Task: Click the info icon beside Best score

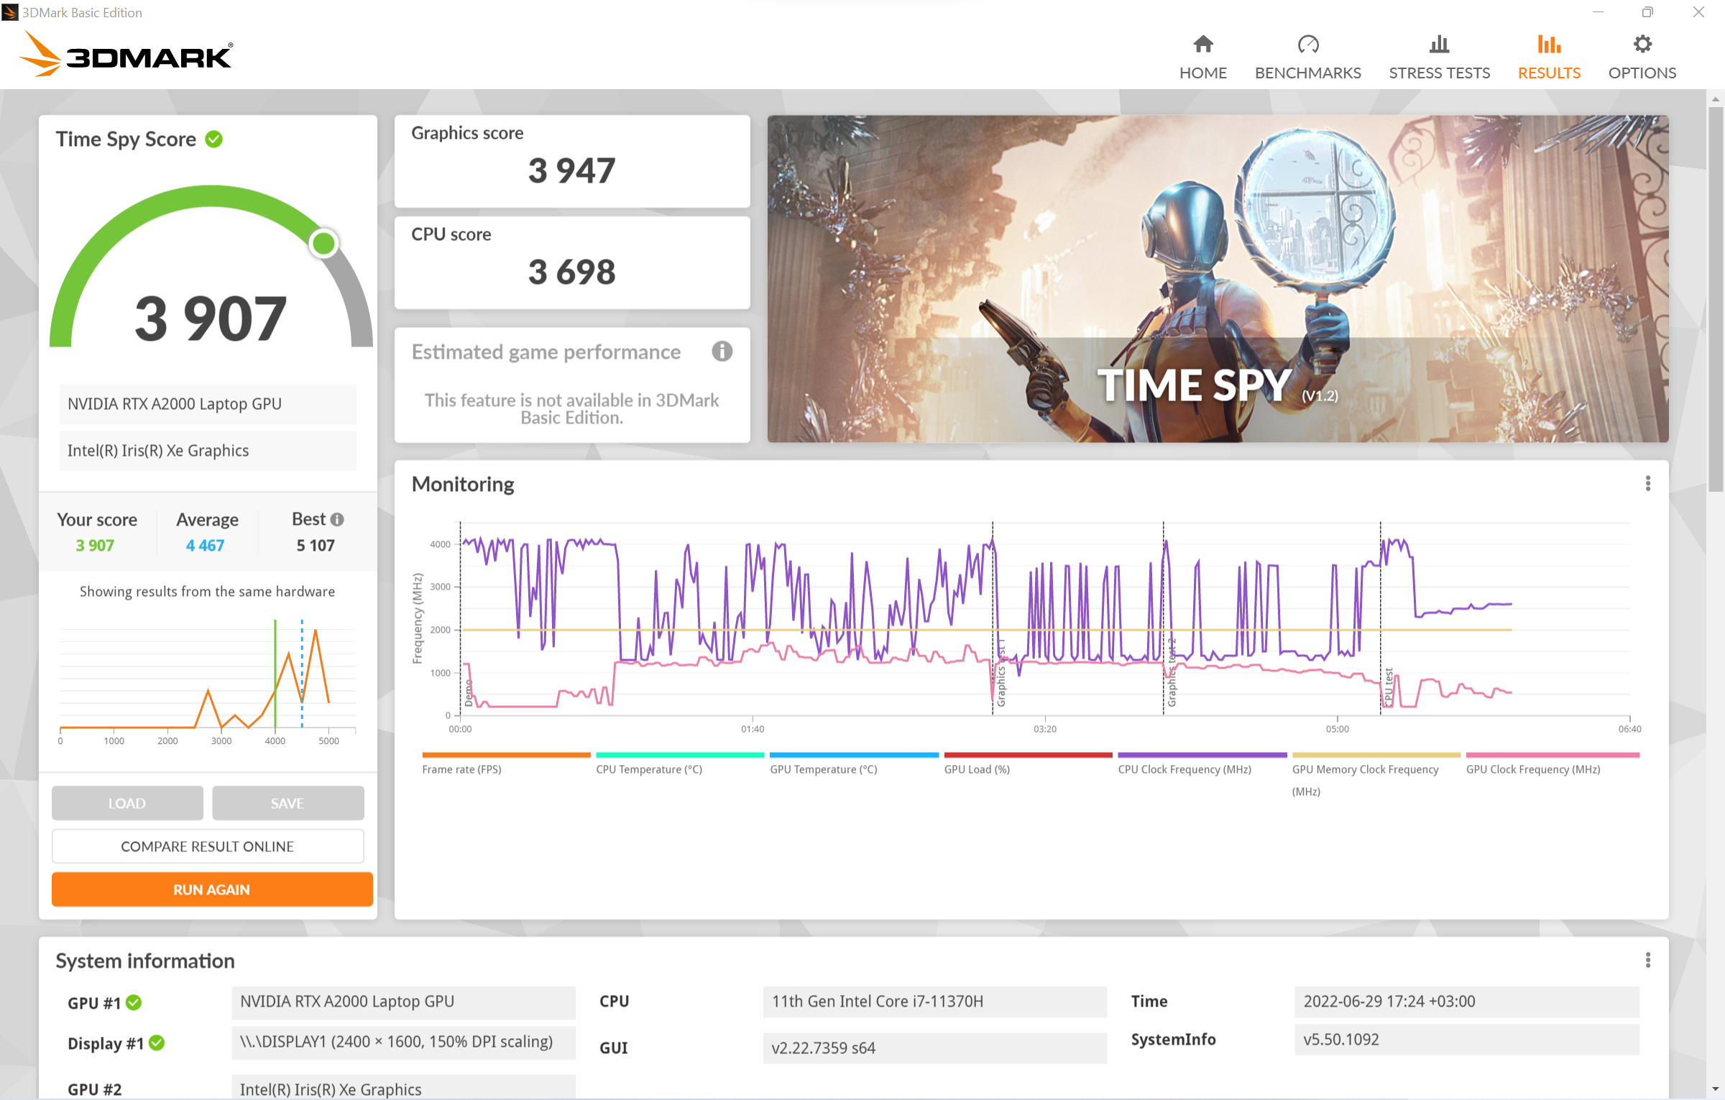Action: (x=337, y=519)
